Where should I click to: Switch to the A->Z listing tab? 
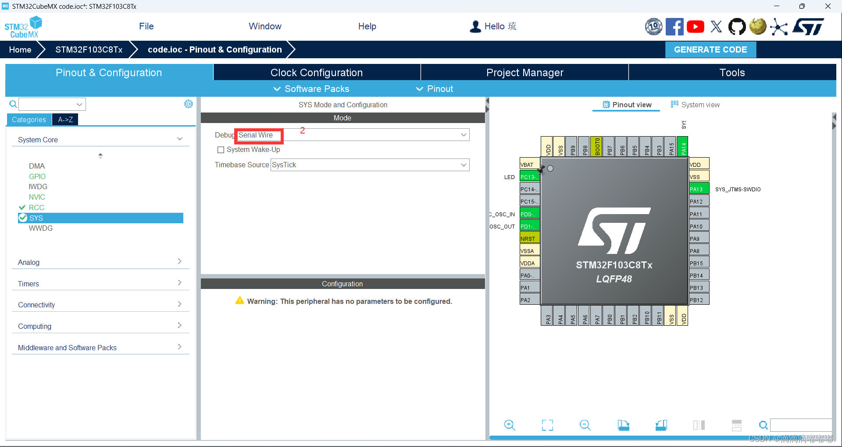(x=65, y=120)
